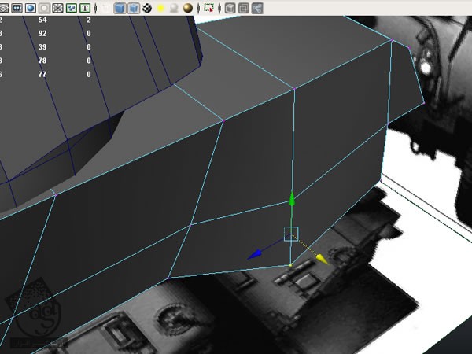Click the safe action white circle icon
This screenshot has height=354, width=472.
tap(43, 8)
